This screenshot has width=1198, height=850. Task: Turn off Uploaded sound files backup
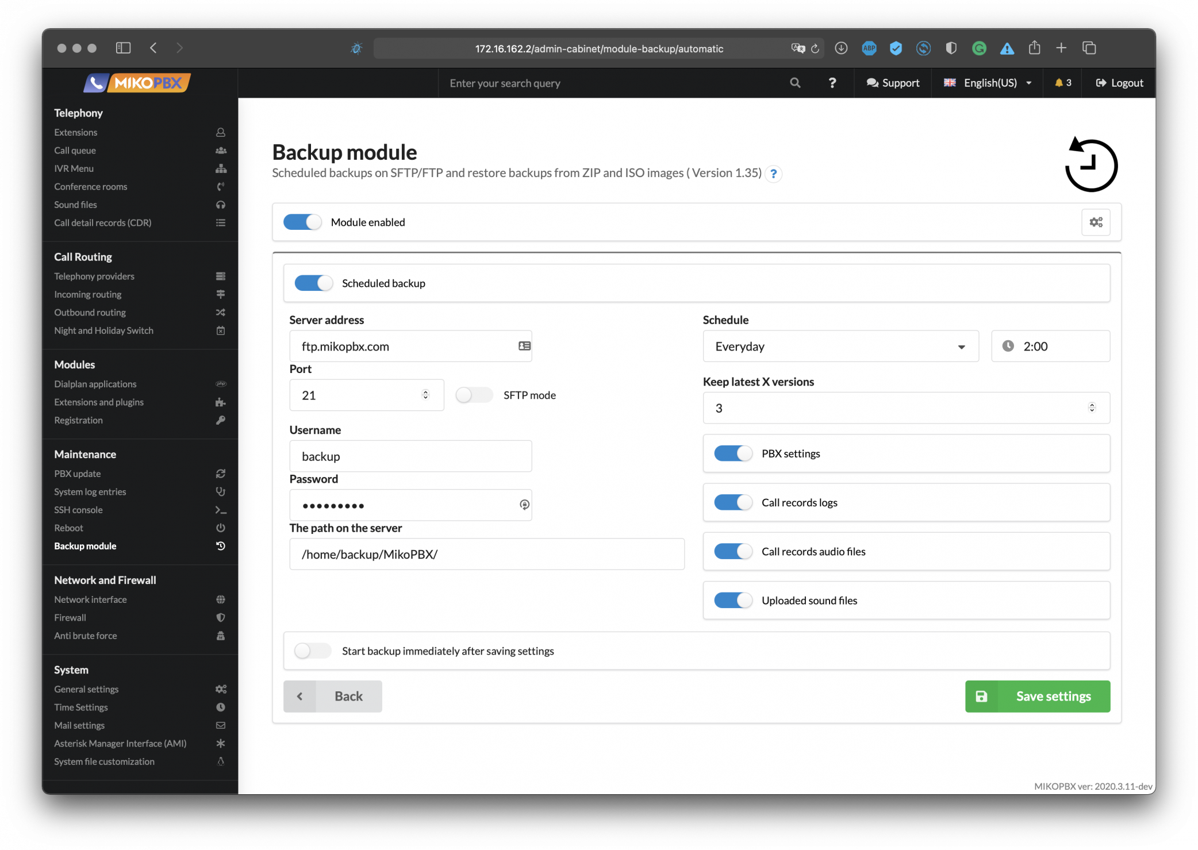[732, 600]
